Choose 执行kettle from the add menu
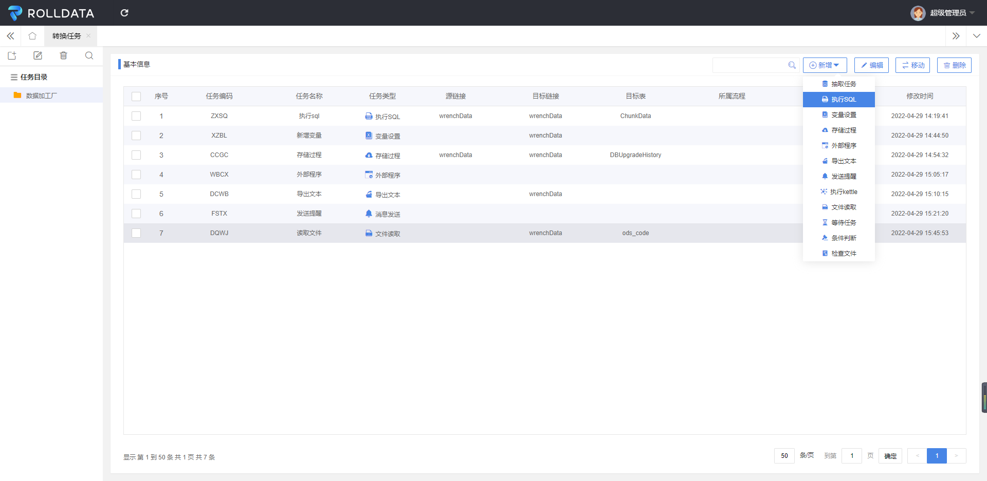This screenshot has width=987, height=481. pos(839,192)
